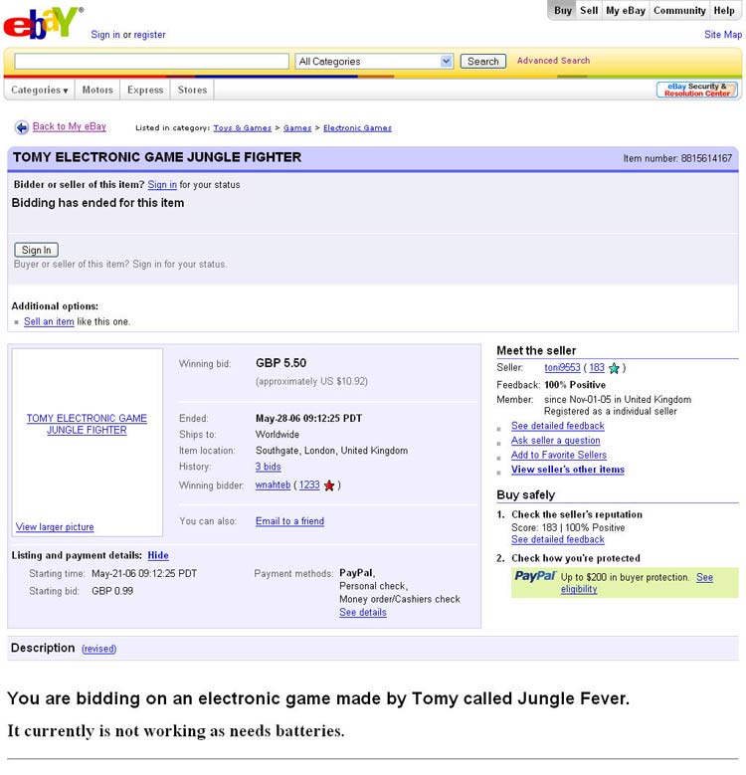Click the back arrow icon beside Back to My eBay
The width and height of the screenshot is (746, 775).
pos(21,127)
